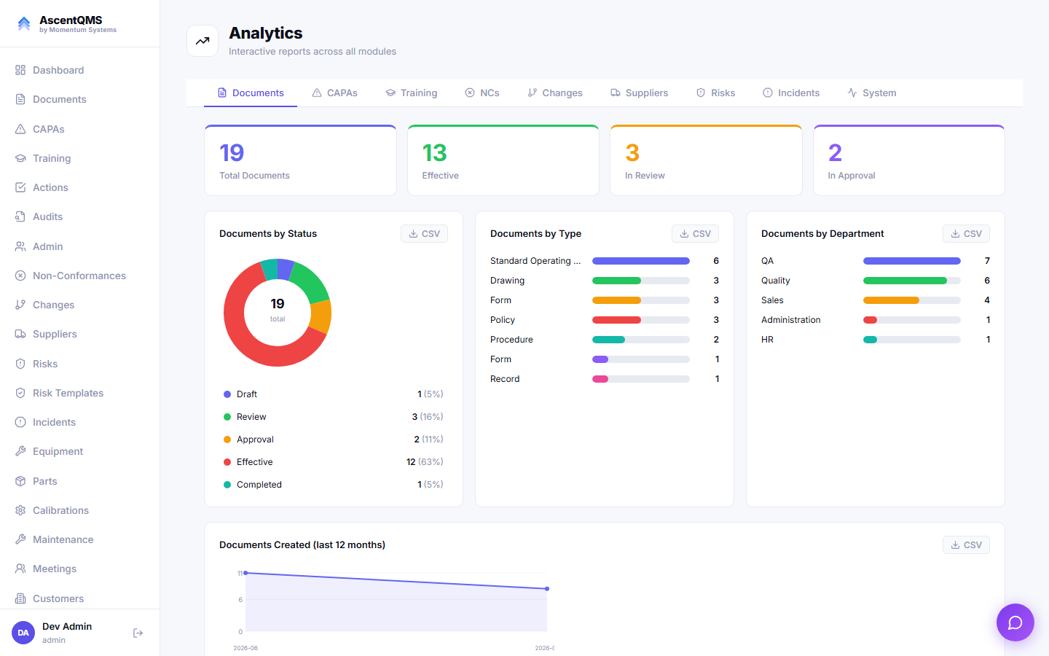
Task: Click the CAPAs warning triangle icon in sidebar
Action: [x=20, y=129]
